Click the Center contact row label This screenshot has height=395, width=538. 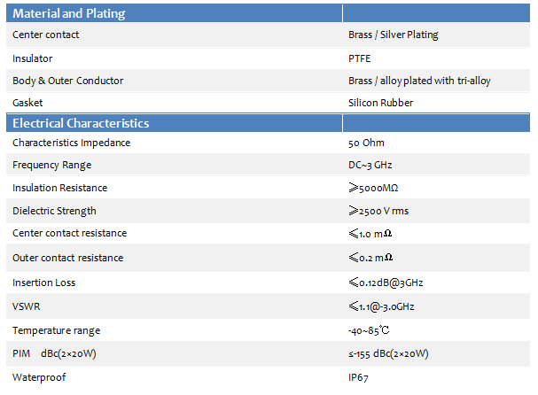pyautogui.click(x=45, y=35)
